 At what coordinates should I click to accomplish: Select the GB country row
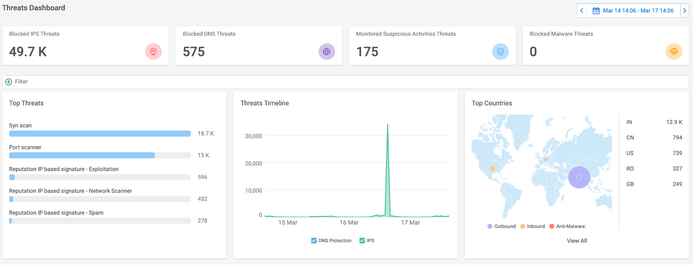tap(654, 184)
